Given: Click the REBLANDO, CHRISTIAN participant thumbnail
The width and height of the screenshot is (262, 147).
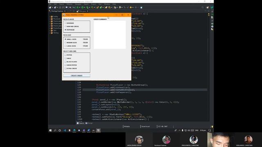Looking at the screenshot, I should tap(248, 140).
